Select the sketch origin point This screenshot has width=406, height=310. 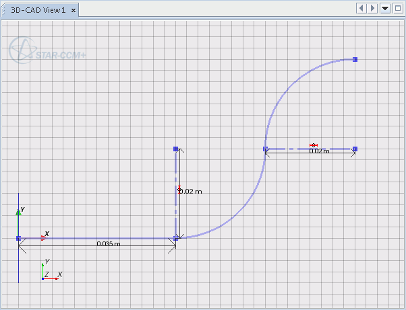(x=18, y=238)
